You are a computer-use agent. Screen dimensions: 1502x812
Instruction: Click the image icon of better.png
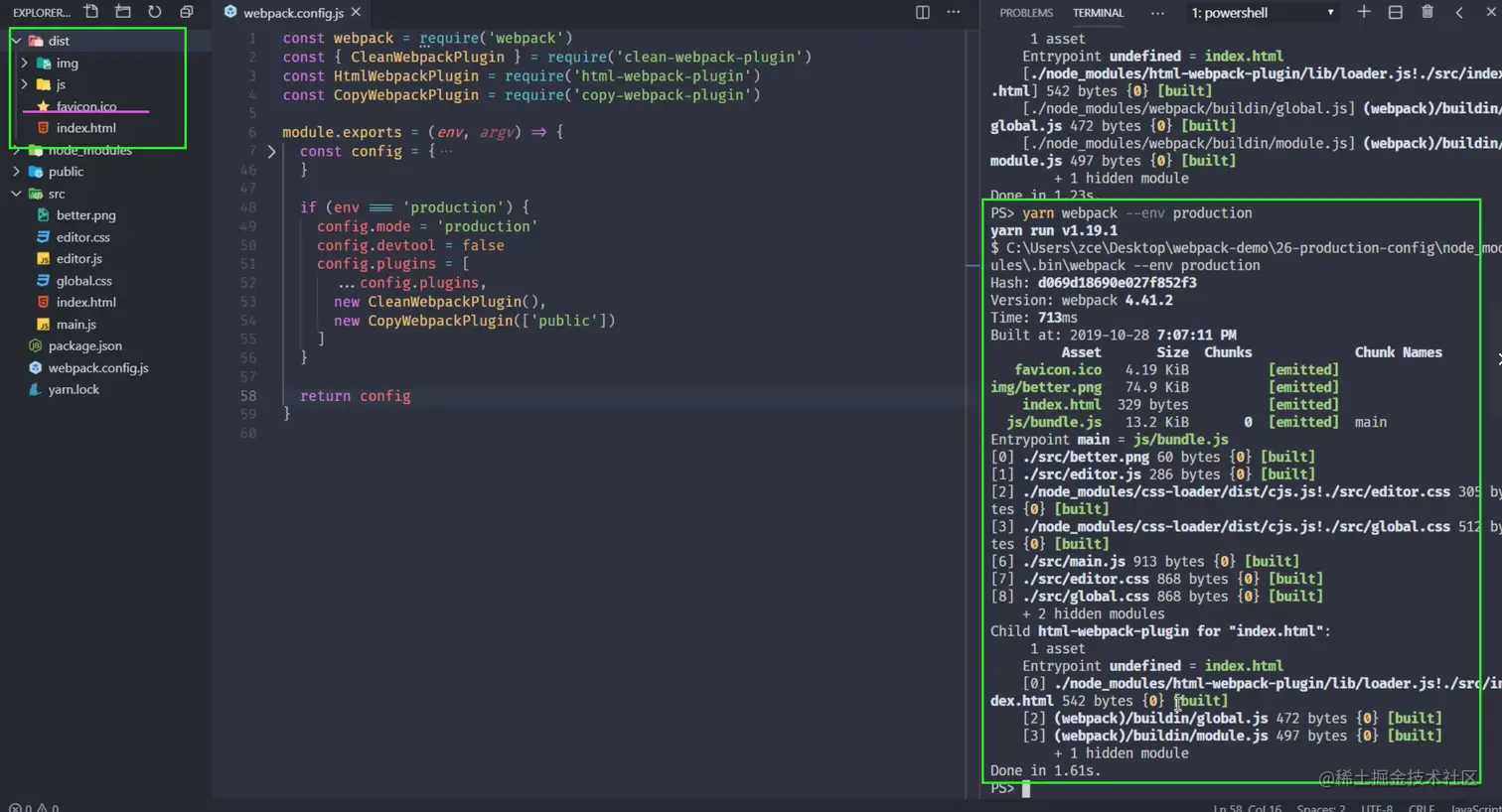tap(43, 215)
